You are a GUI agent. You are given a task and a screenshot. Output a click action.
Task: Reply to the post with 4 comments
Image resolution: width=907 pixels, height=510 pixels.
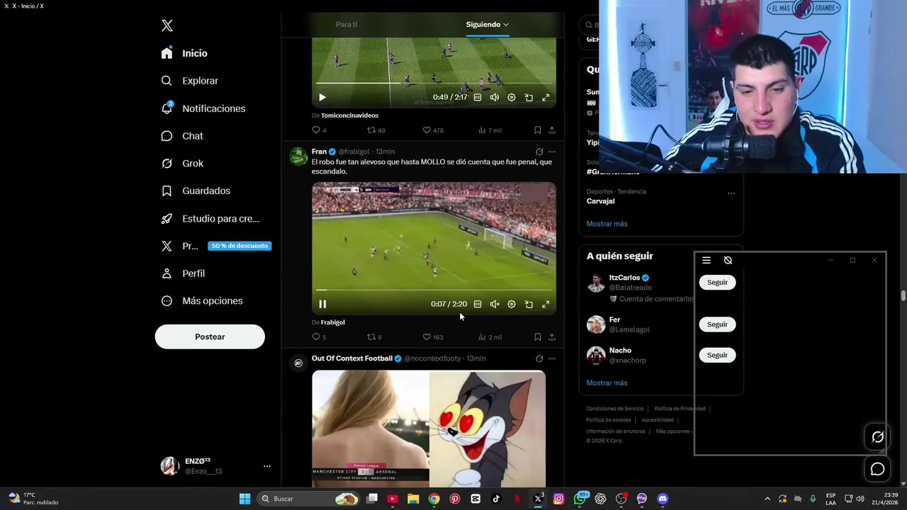click(x=319, y=130)
